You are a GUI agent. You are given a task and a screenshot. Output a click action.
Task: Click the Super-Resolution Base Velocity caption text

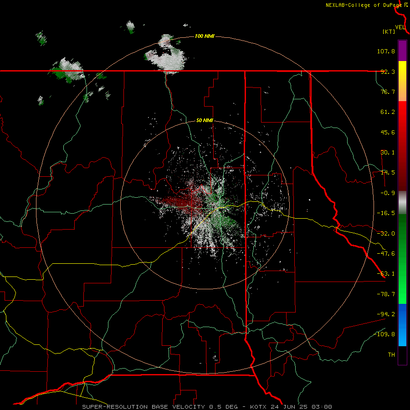(x=207, y=407)
